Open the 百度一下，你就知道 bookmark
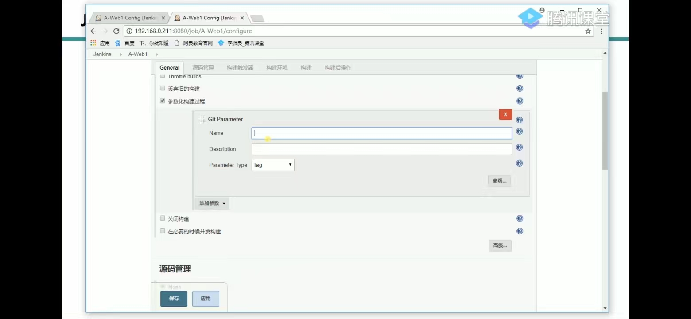The image size is (691, 319). pyautogui.click(x=142, y=43)
